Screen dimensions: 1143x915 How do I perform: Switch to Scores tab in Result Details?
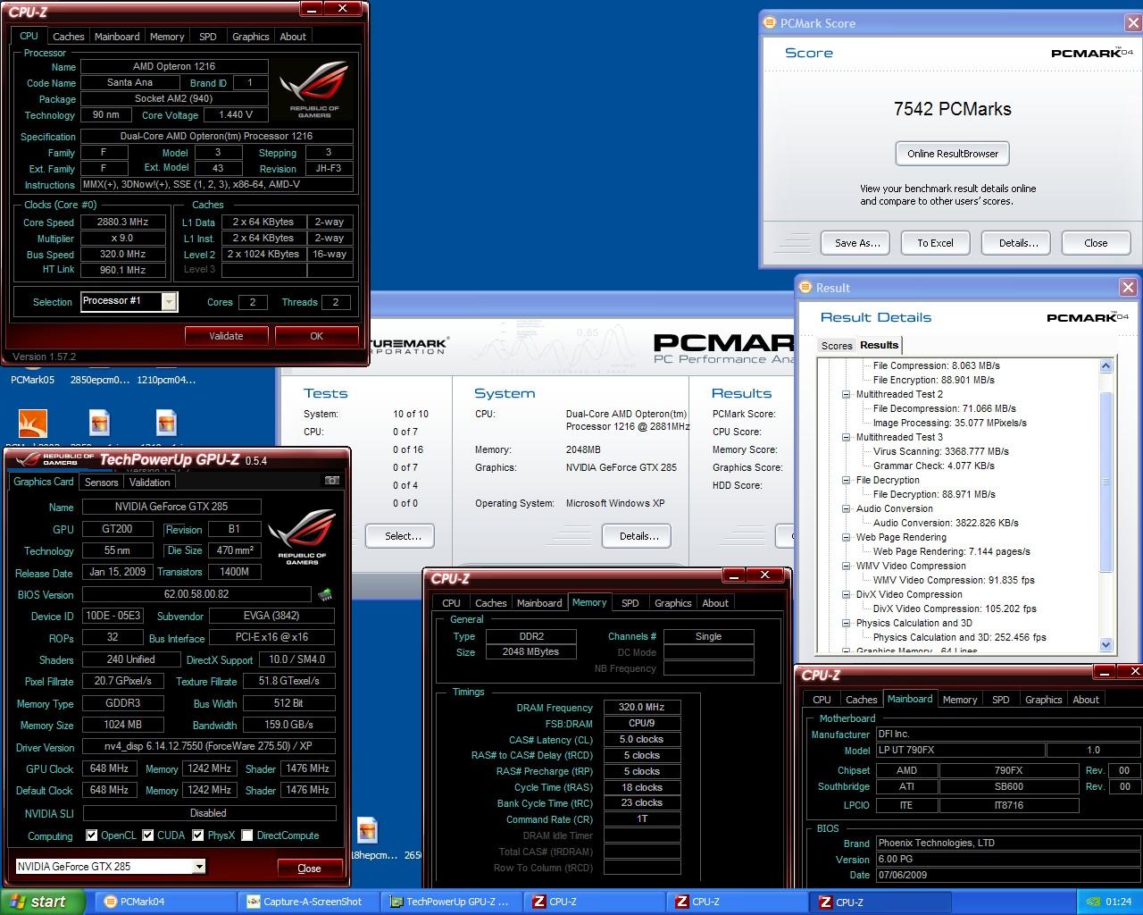(x=837, y=346)
